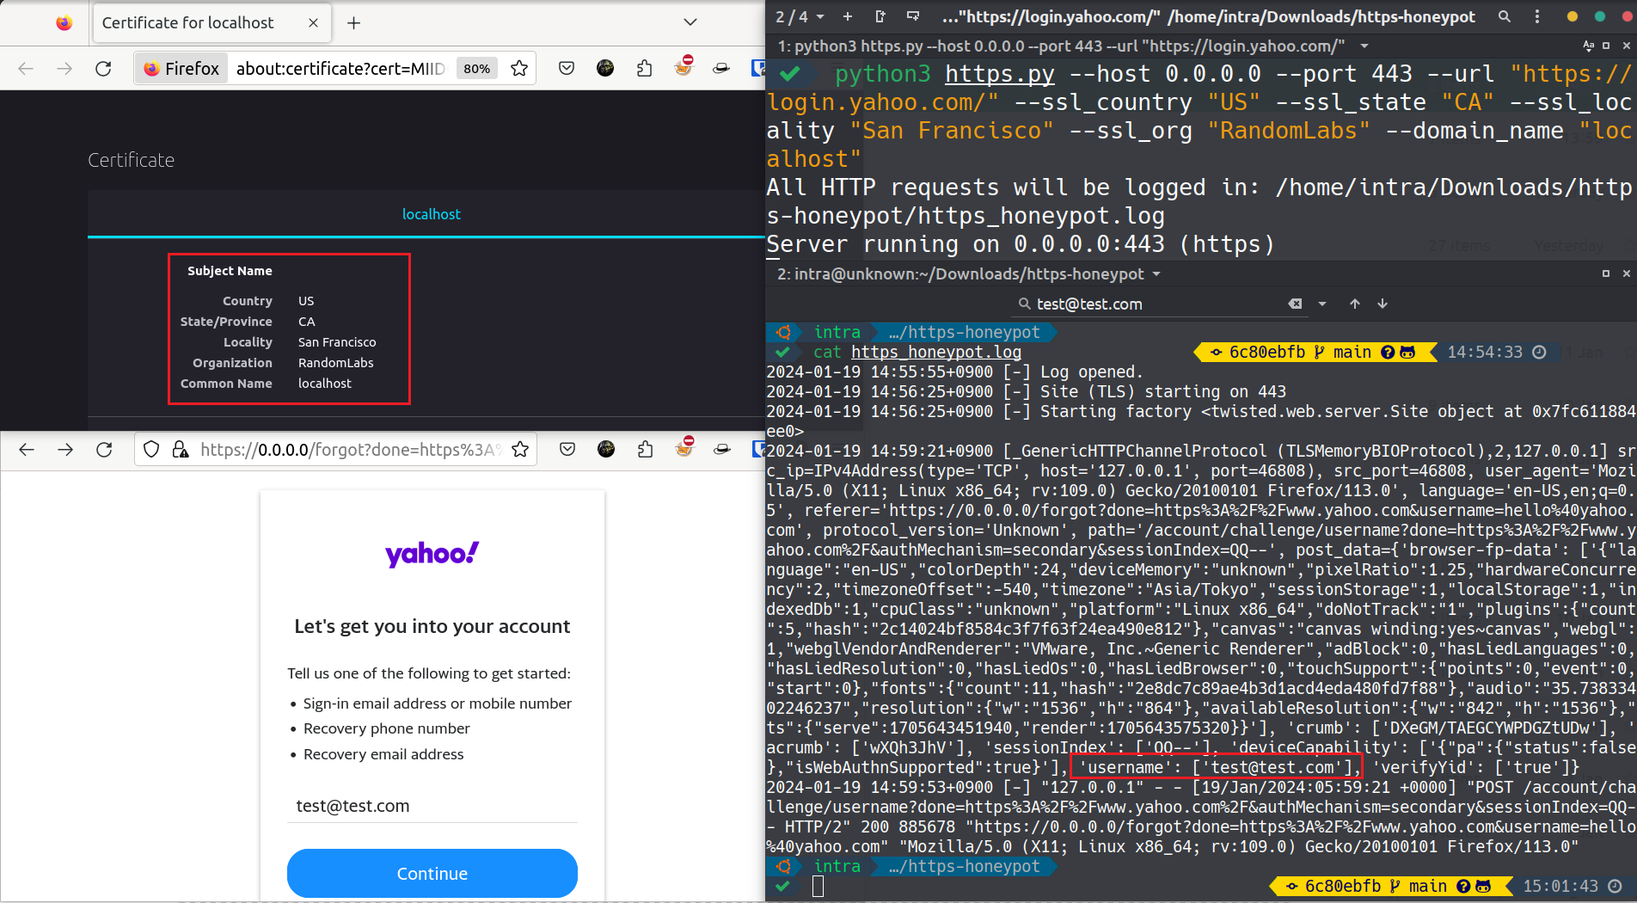Click the blocked-badge extension icon in top toolbar

pyautogui.click(x=684, y=66)
